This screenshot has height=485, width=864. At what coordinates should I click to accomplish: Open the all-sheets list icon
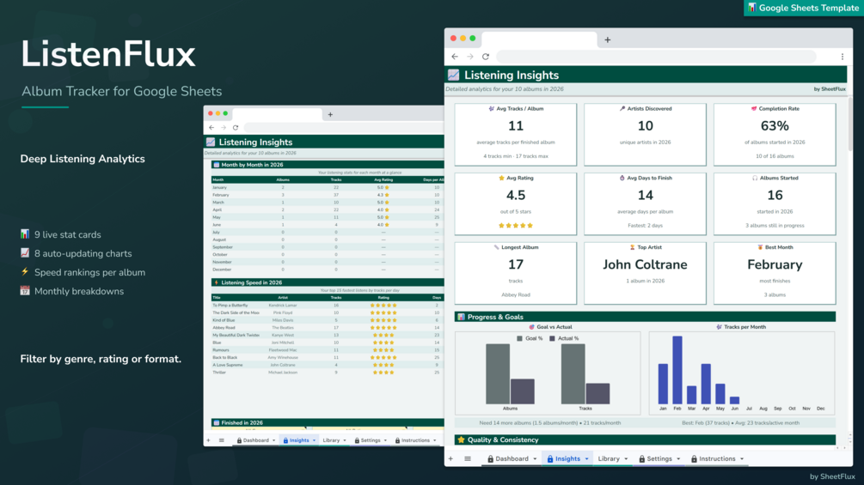point(468,458)
